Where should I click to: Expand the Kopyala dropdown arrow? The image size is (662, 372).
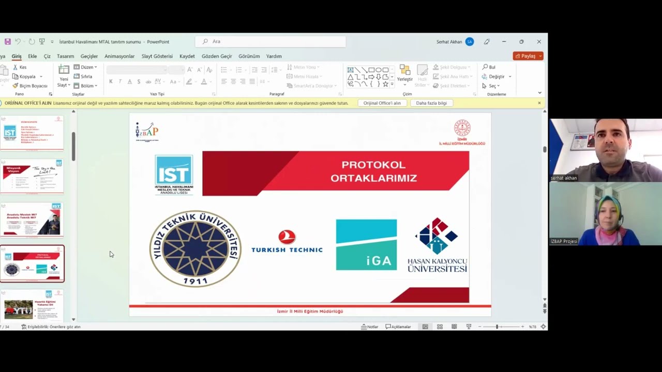41,76
